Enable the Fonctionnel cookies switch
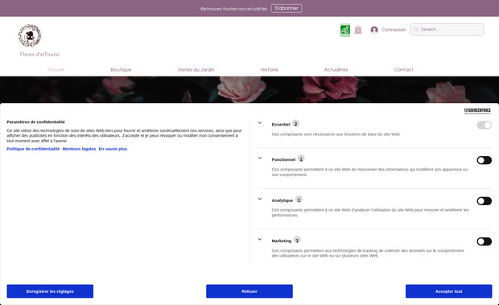The image size is (499, 305). click(x=484, y=160)
